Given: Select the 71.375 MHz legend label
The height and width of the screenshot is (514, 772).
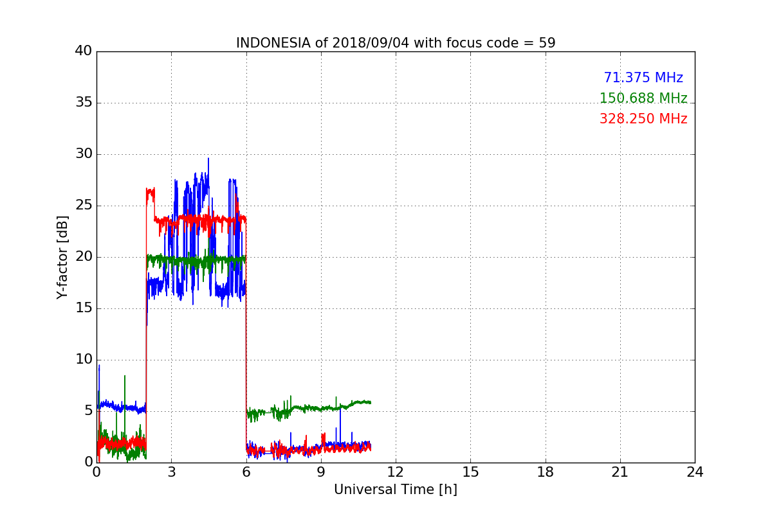Looking at the screenshot, I should coord(643,78).
